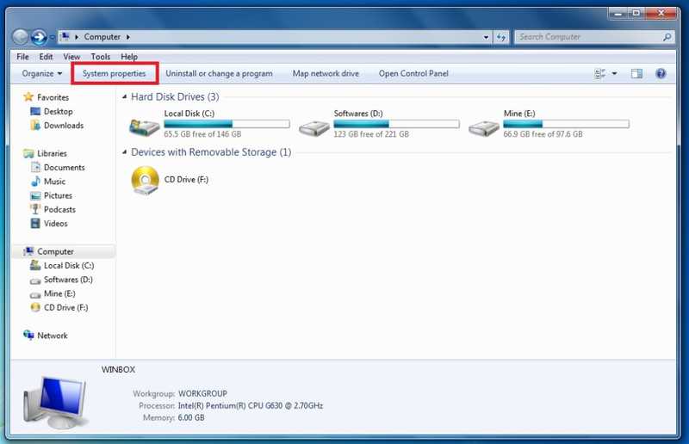This screenshot has height=444, width=689.
Task: Click the Back navigation arrow
Action: click(21, 37)
